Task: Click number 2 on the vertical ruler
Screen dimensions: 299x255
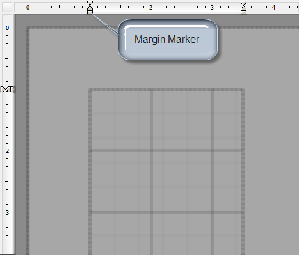Action: pos(7,151)
